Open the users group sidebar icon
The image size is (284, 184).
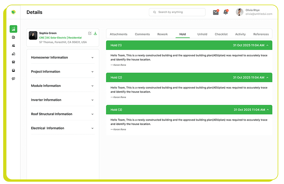13,46
